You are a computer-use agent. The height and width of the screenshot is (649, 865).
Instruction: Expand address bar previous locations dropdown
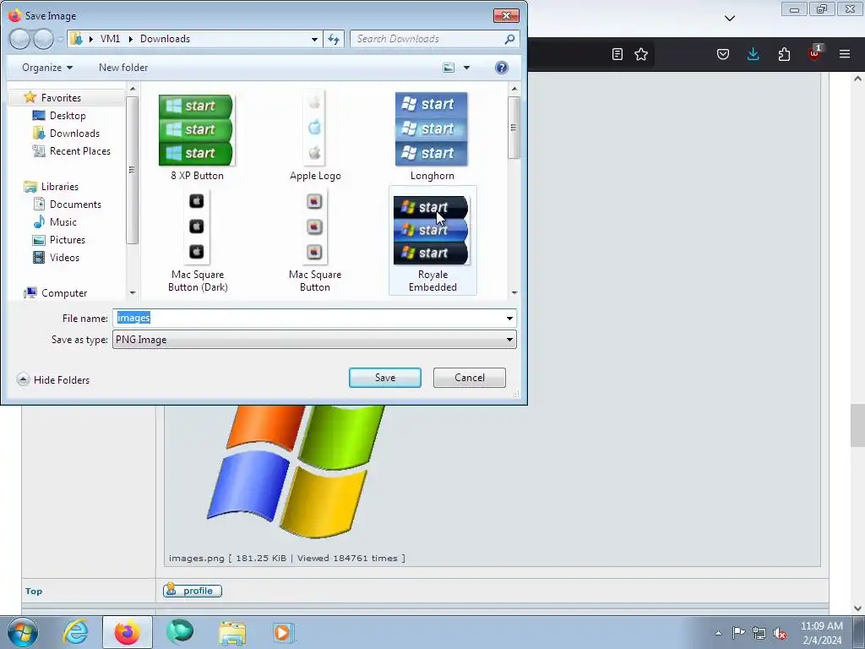tap(314, 39)
